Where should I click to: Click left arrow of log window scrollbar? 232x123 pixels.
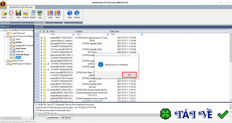[36, 115]
